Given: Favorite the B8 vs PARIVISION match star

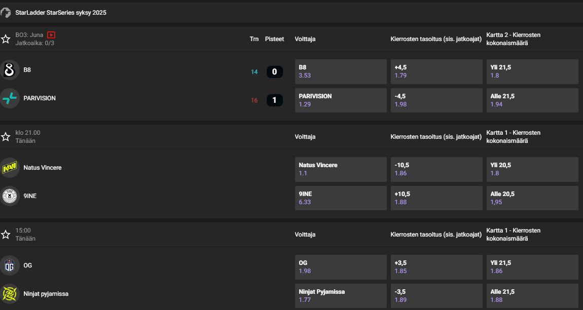Looking at the screenshot, I should [x=6, y=39].
